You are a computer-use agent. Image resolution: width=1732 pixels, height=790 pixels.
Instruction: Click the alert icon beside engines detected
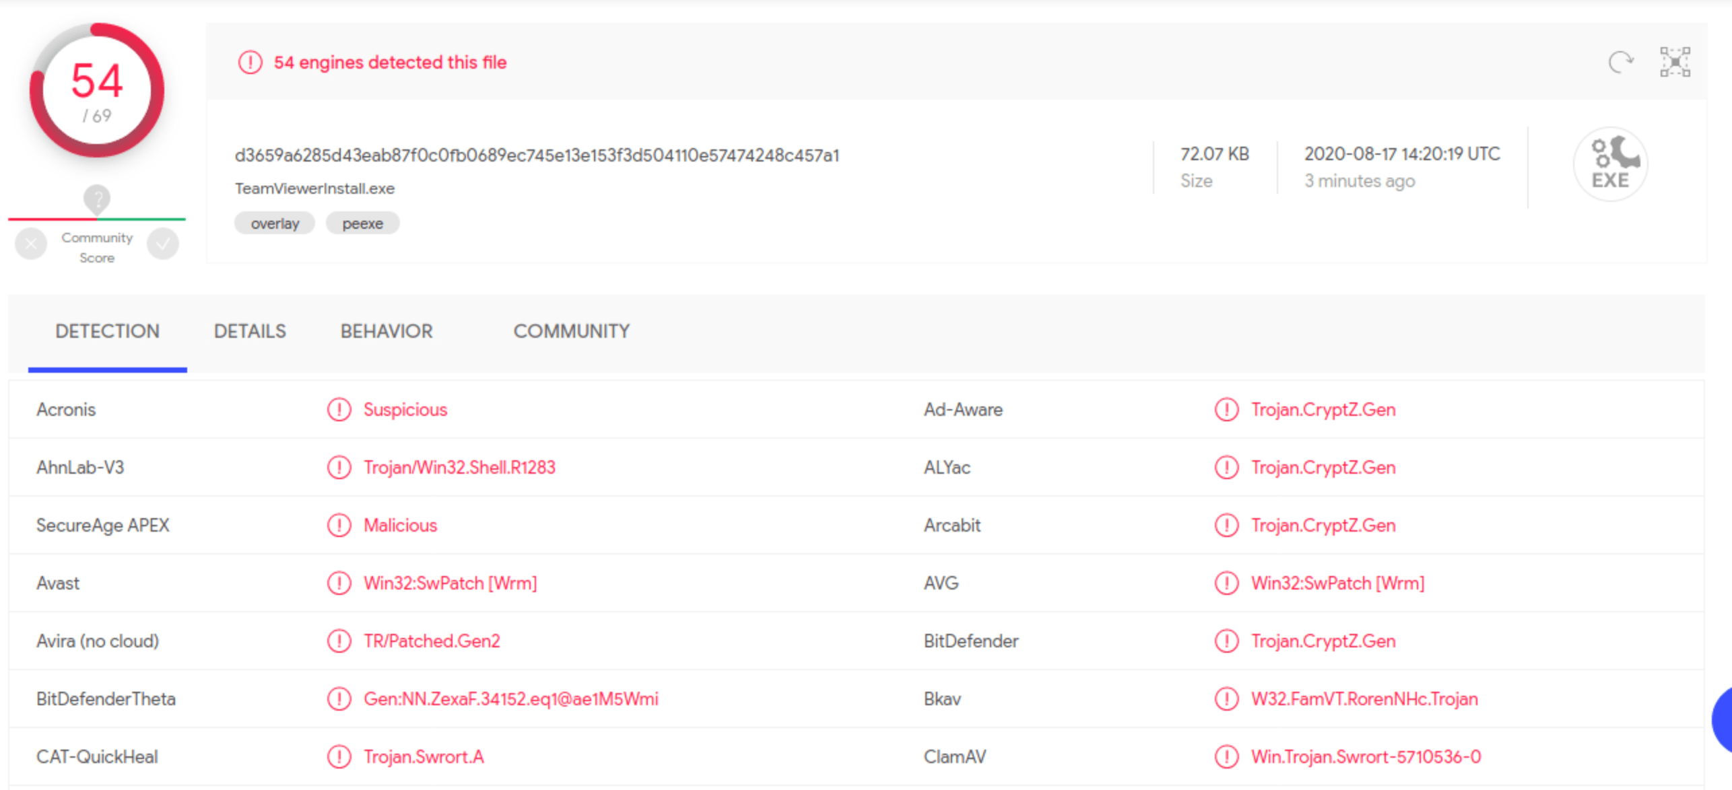click(250, 63)
